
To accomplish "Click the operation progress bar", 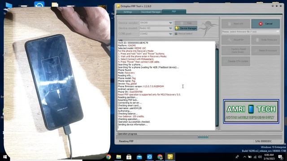I will tap(199, 137).
